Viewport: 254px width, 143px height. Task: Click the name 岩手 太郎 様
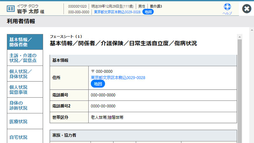point(30,11)
